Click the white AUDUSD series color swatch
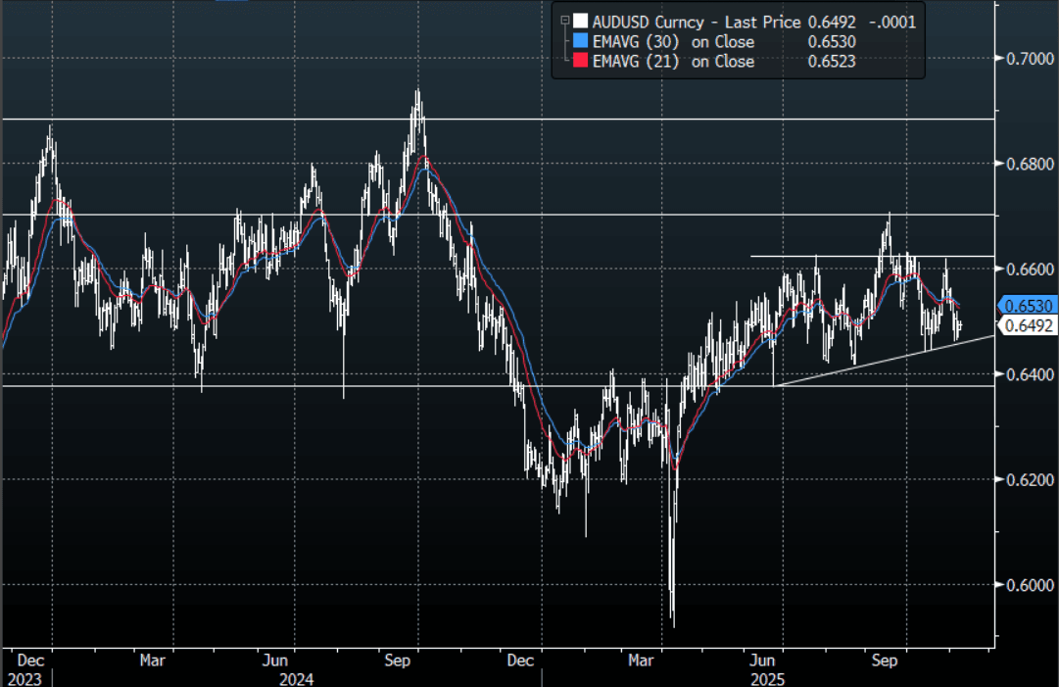 click(x=580, y=22)
